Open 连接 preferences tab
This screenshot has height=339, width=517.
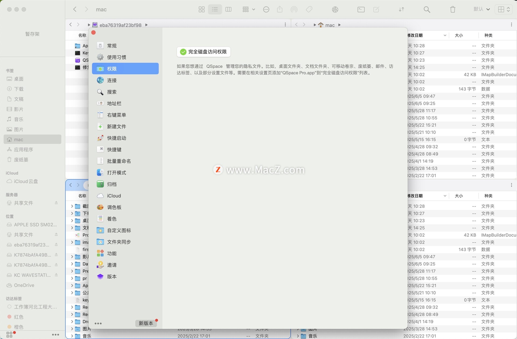coord(125,80)
